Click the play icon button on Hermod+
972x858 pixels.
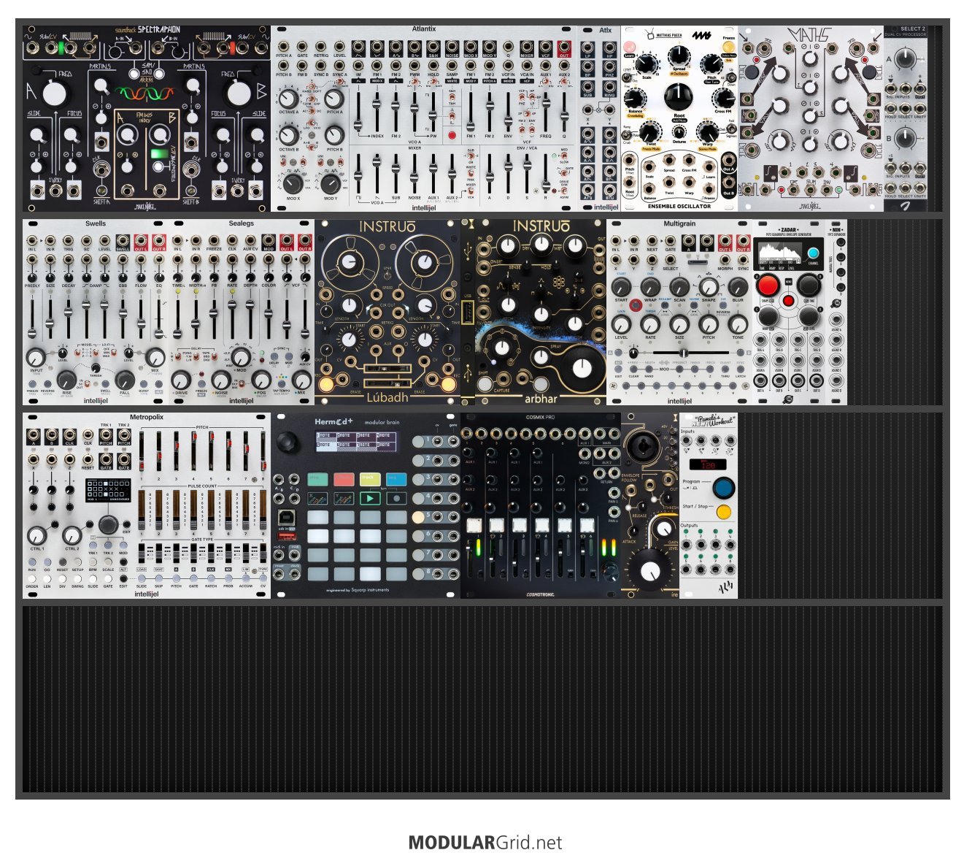coord(370,498)
